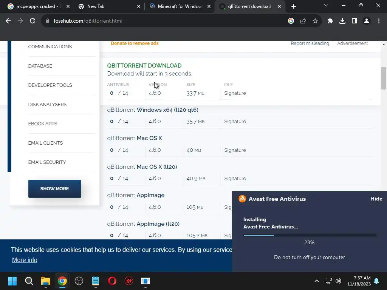Click the Avast logo in installer popup
Image resolution: width=387 pixels, height=290 pixels.
[242, 199]
